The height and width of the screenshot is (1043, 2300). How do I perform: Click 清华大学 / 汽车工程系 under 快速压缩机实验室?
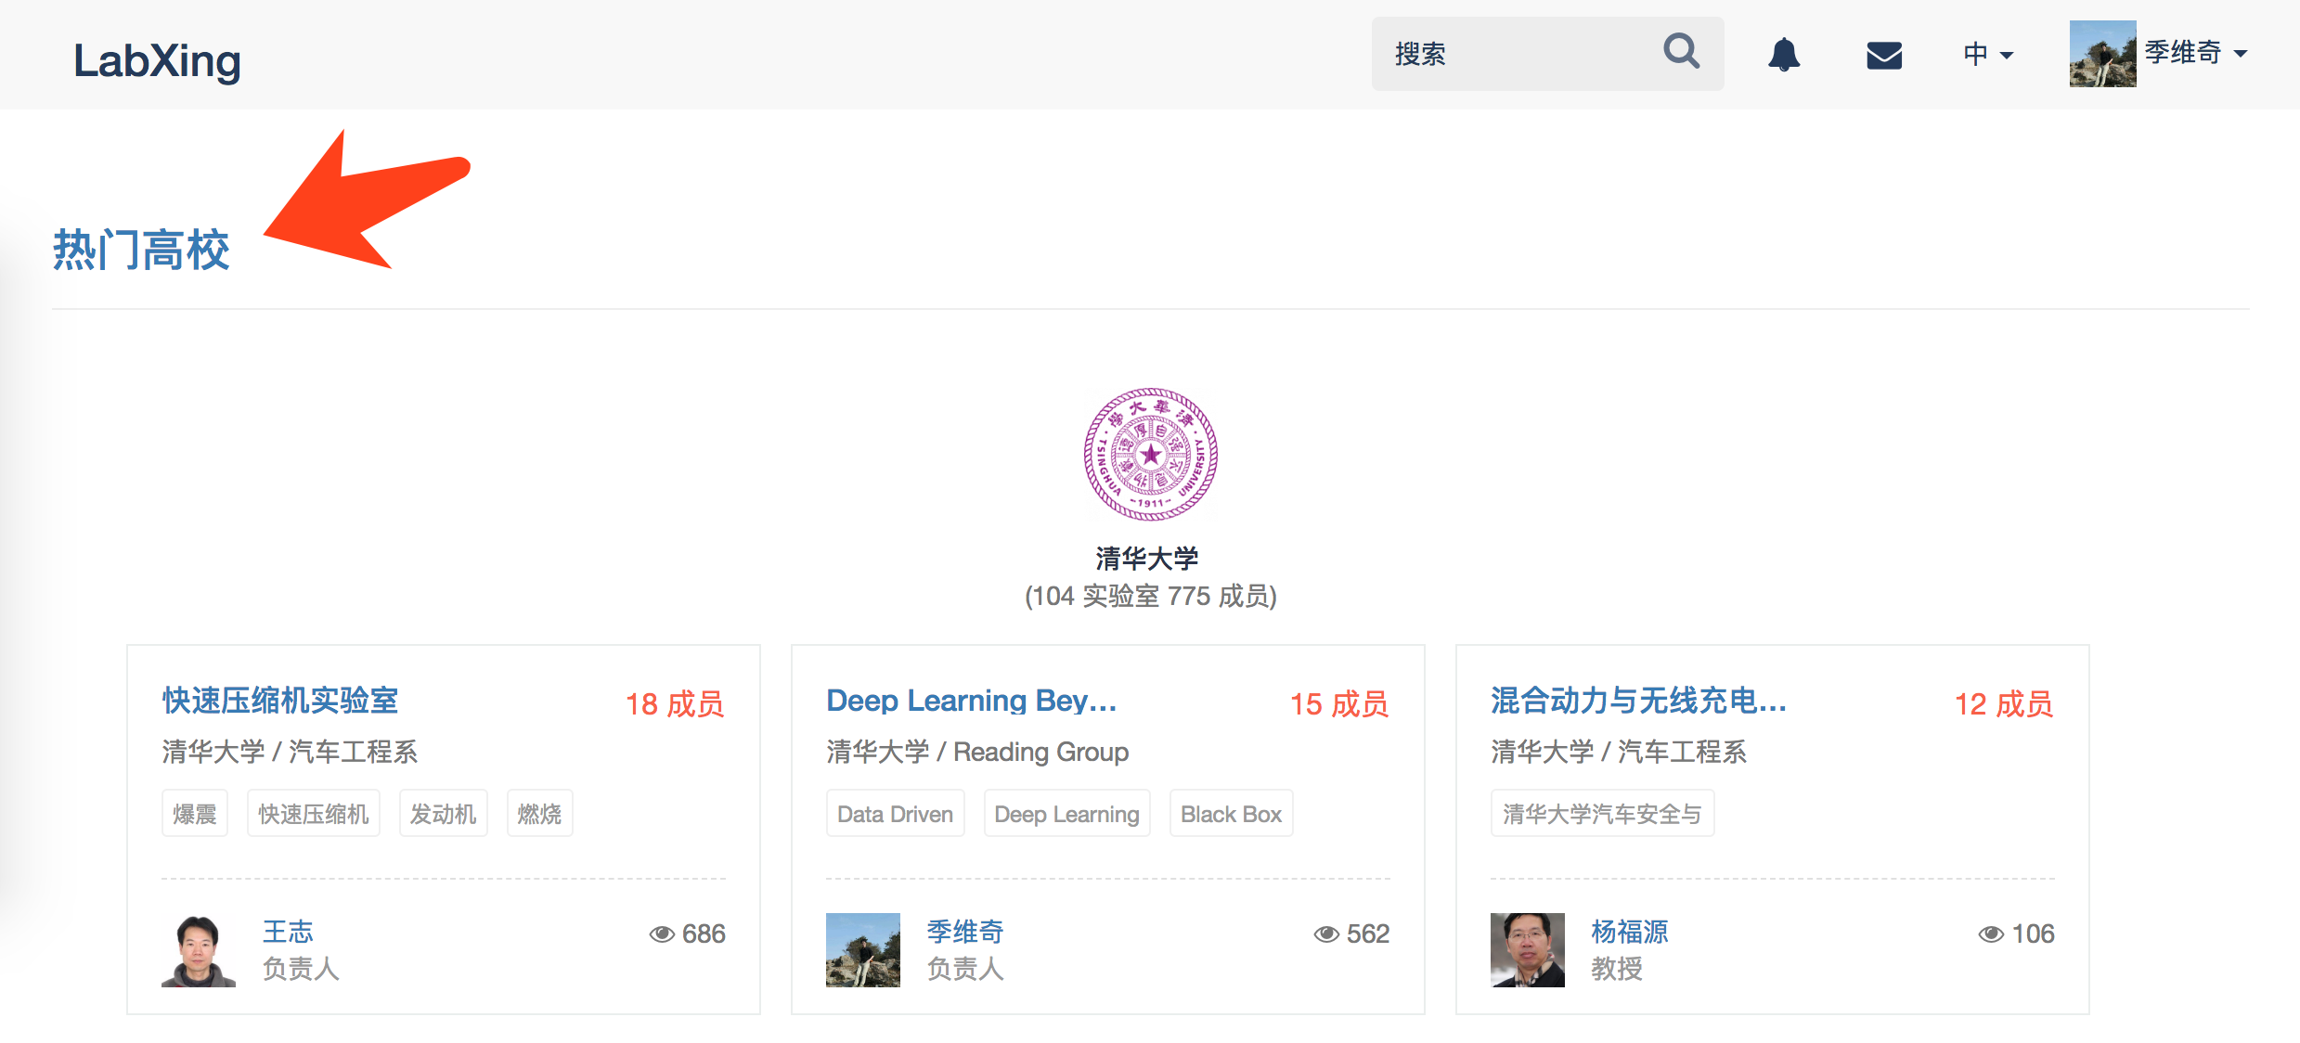tap(290, 752)
